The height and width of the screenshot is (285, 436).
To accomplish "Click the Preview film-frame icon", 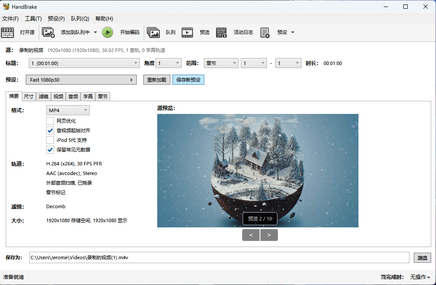I will [x=187, y=32].
